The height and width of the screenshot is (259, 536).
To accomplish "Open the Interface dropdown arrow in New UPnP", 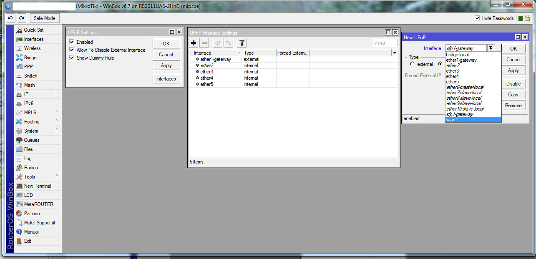I will (x=491, y=48).
